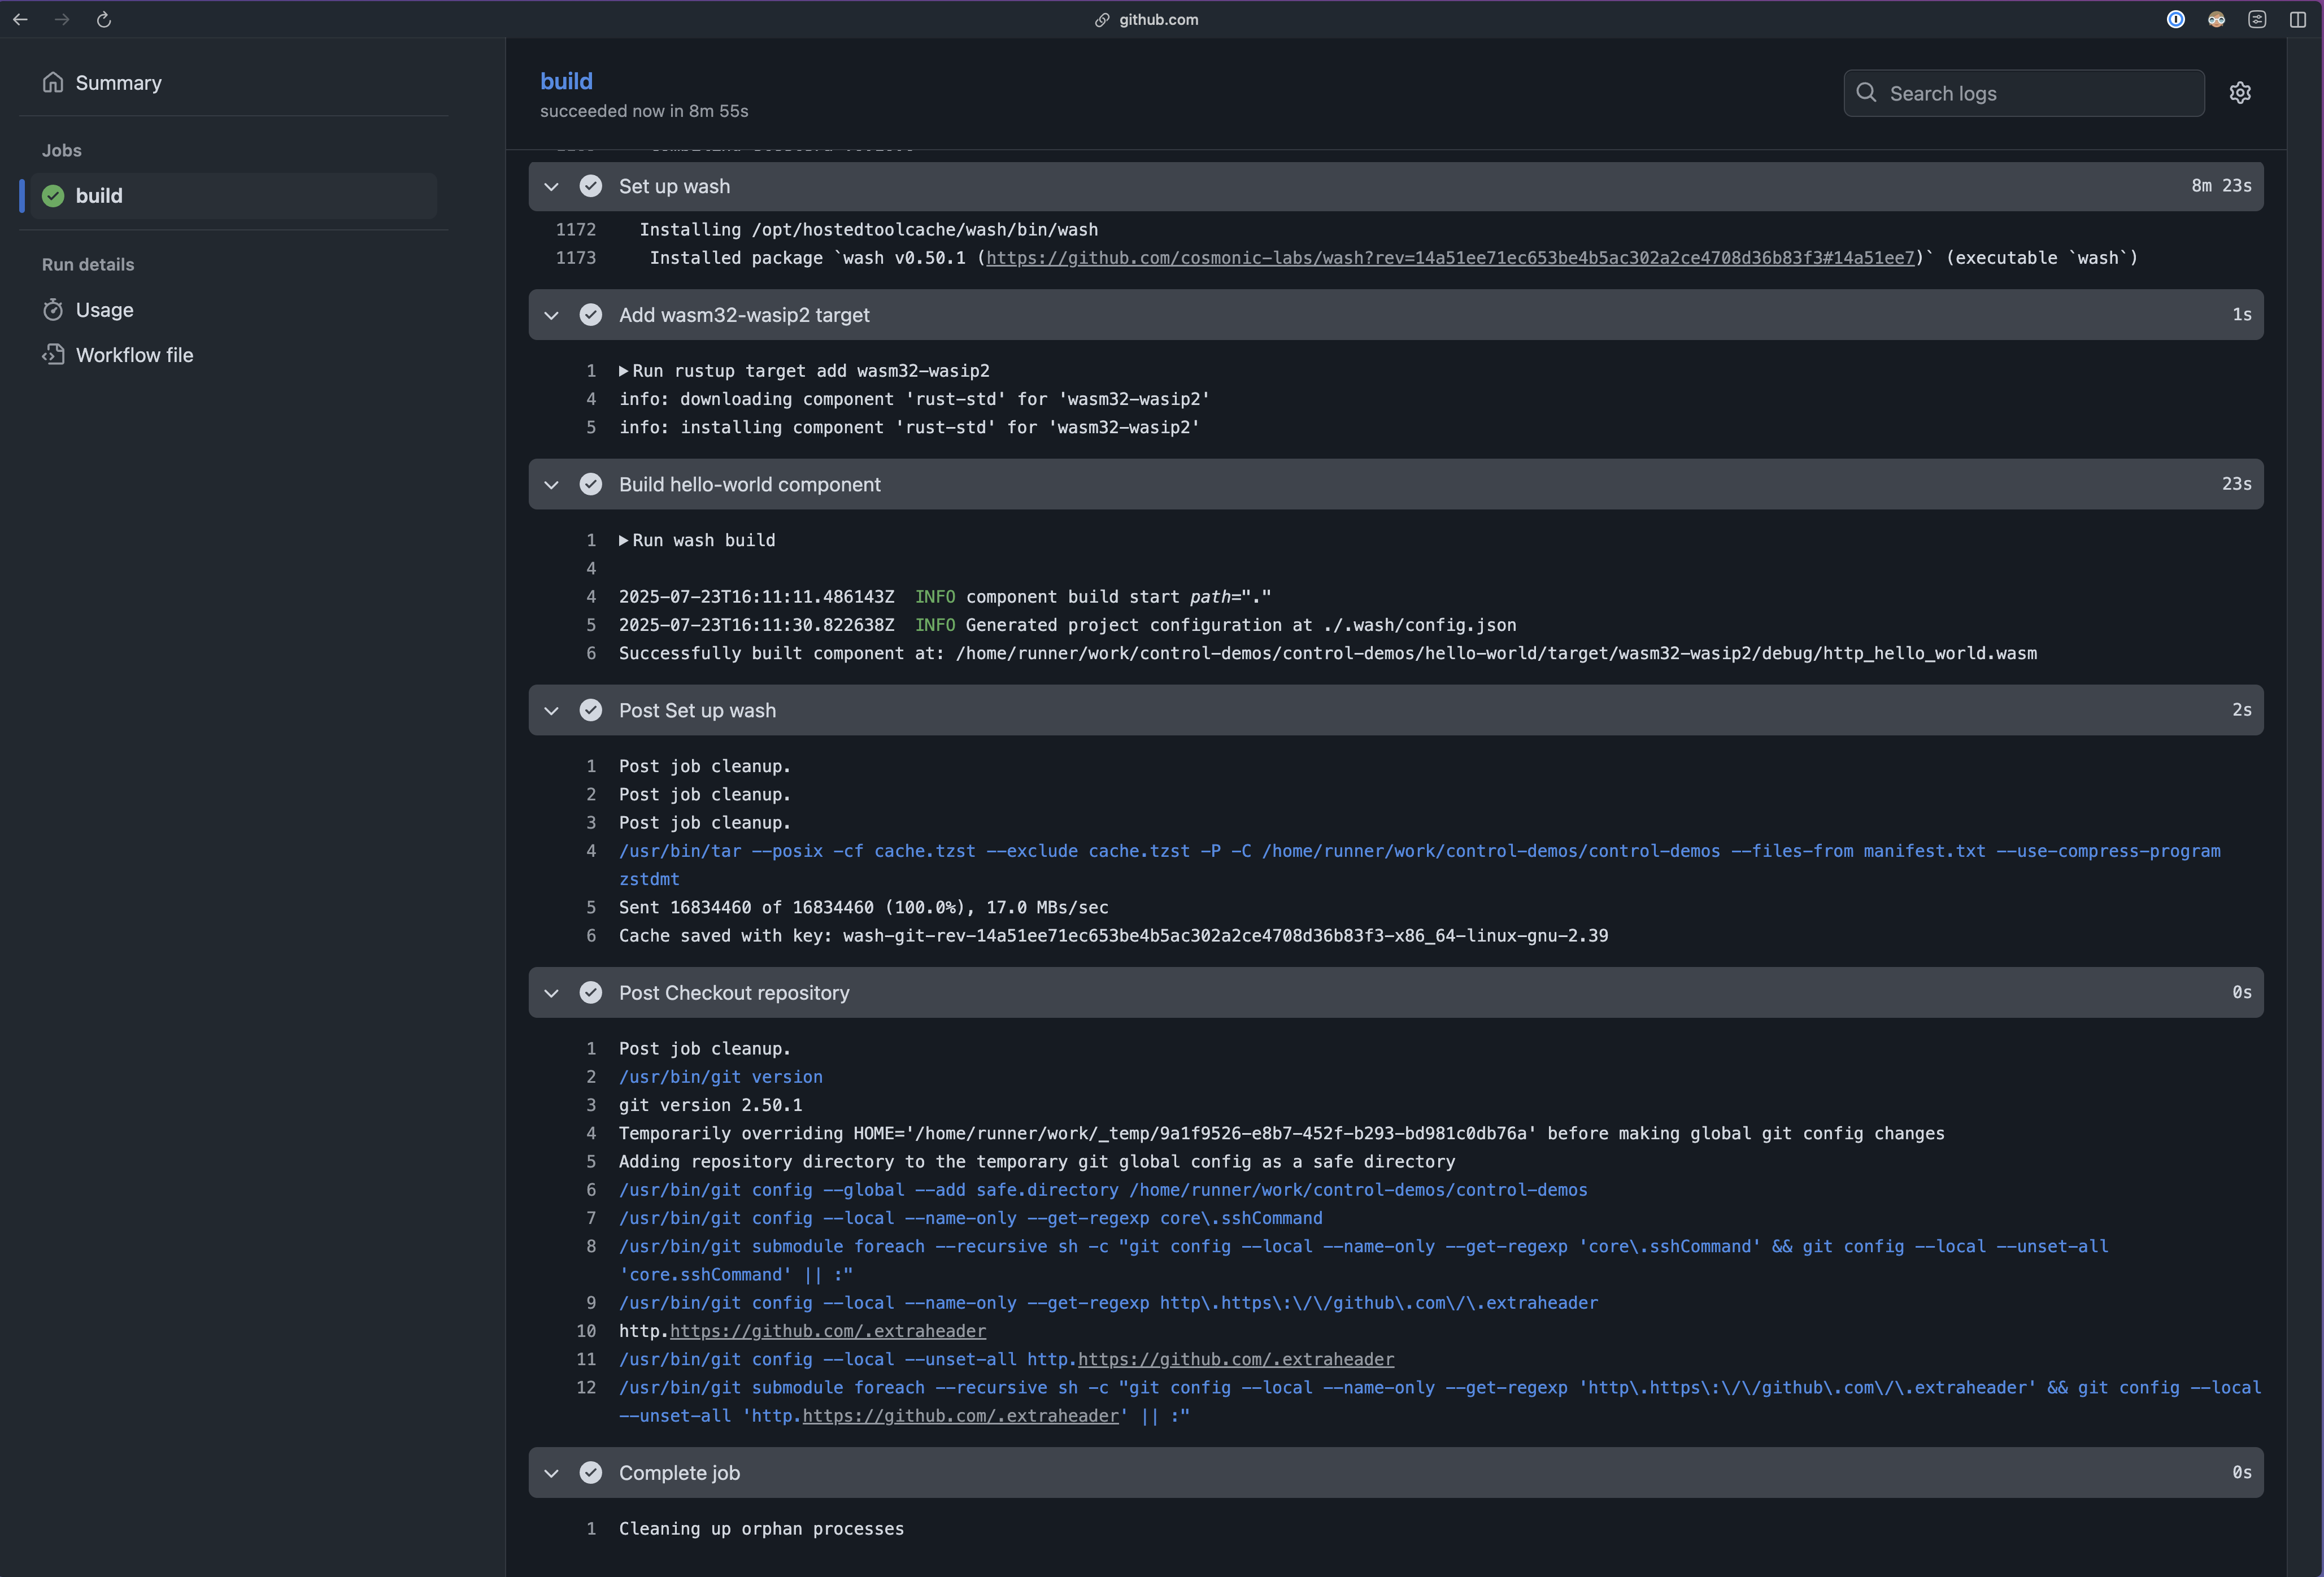2324x1577 pixels.
Task: Click the build job title link
Action: 566,81
